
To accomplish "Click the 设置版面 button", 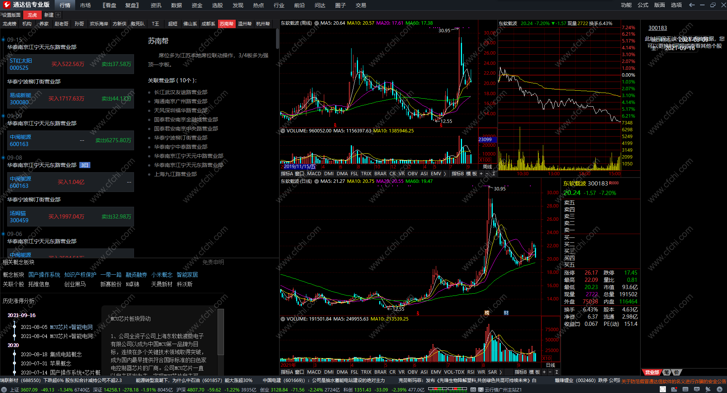I will click(x=11, y=15).
